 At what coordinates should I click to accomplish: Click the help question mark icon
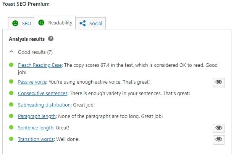pos(51,39)
